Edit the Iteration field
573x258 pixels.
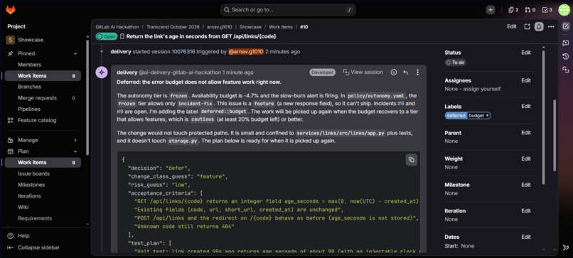[526, 211]
